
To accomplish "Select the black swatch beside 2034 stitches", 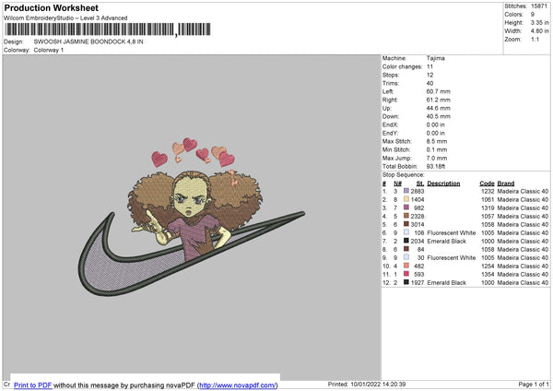I will click(x=406, y=241).
